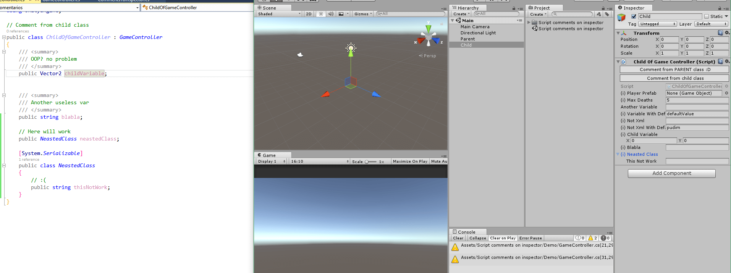
Task: Click the Hierarchy search field
Action: pyautogui.click(x=496, y=14)
